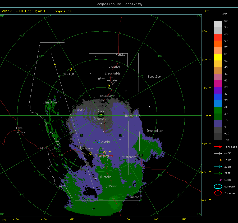Click the orange 111V arrow icon

tap(218, 160)
